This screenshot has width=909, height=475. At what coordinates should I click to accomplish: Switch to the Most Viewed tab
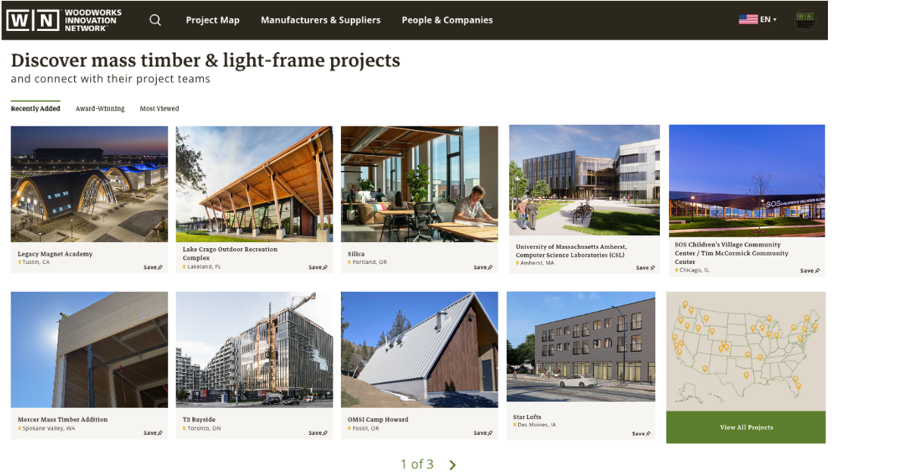tap(159, 109)
